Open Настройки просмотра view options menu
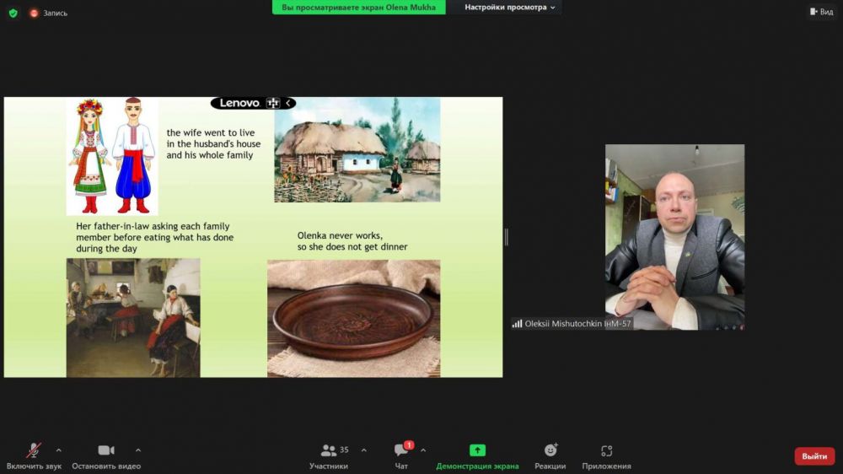Screen dimensions: 843x474 tap(511, 8)
